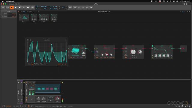The width and height of the screenshot is (192, 108).
Task: Click the Wavetable LFO waveform display
Action: (x=75, y=51)
